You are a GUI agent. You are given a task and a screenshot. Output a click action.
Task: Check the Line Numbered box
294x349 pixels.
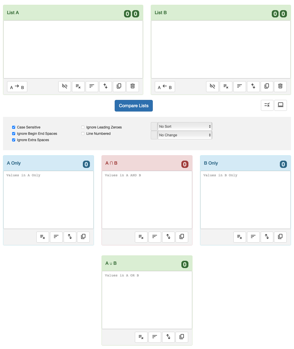(83, 134)
